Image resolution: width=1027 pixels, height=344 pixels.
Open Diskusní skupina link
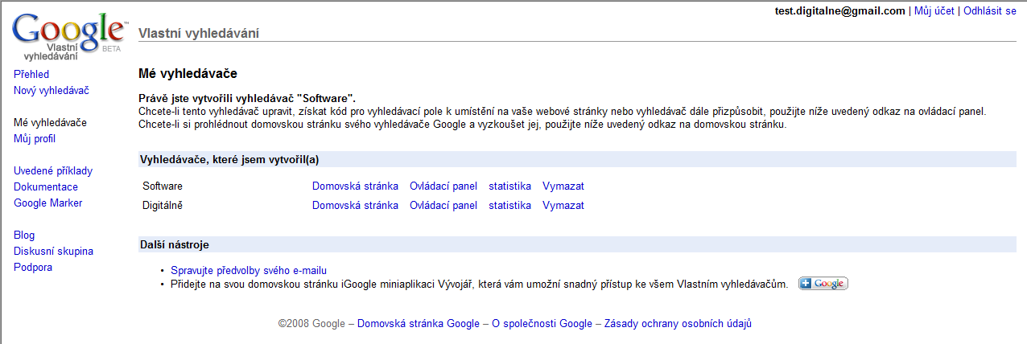pyautogui.click(x=54, y=251)
